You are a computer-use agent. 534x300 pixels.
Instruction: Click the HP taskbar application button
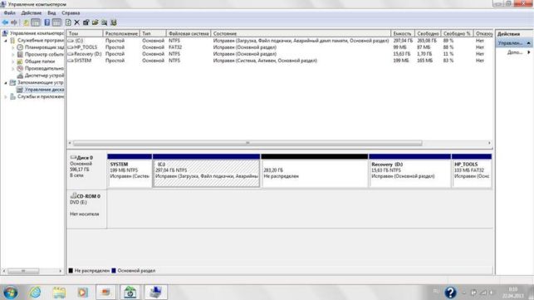(x=130, y=293)
